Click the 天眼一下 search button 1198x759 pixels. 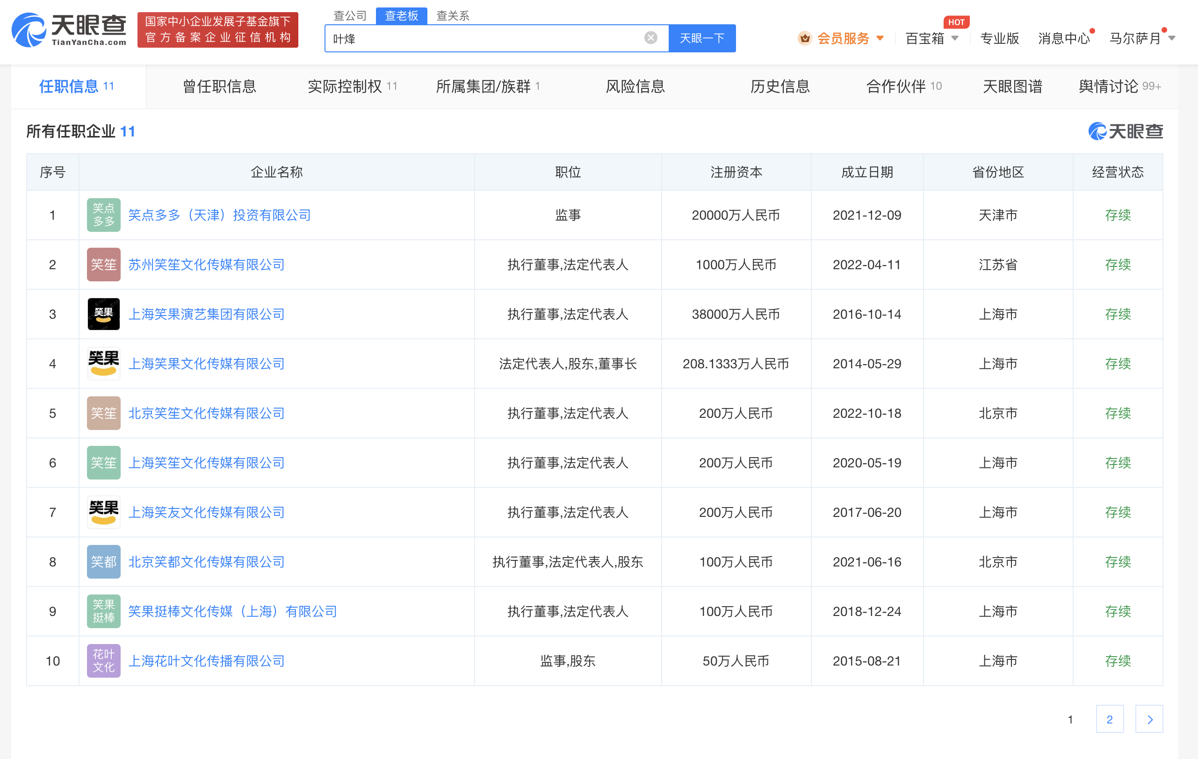[x=702, y=38]
